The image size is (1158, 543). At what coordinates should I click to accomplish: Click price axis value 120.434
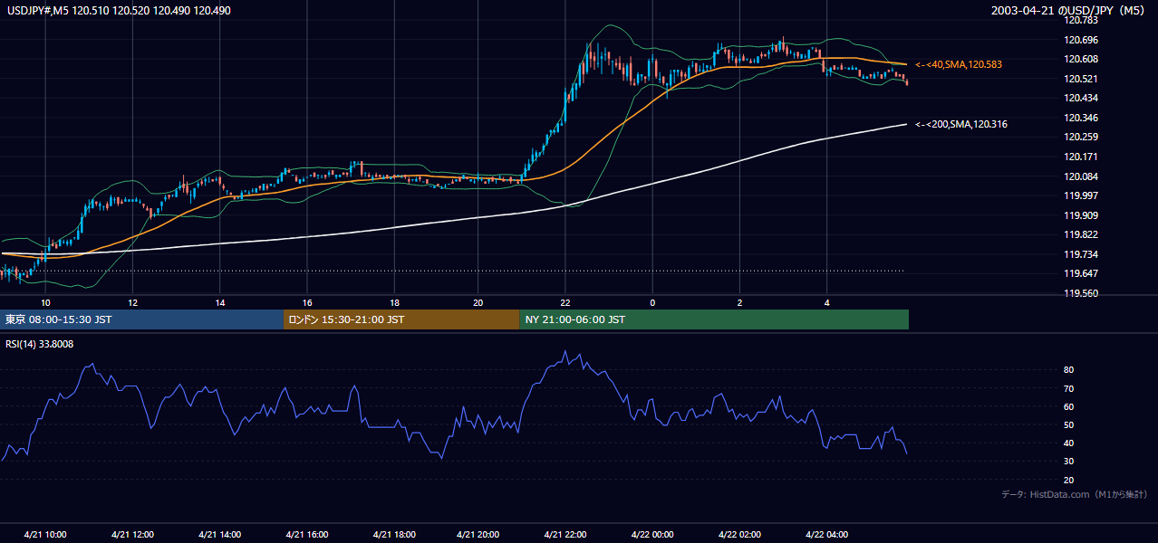(1082, 98)
